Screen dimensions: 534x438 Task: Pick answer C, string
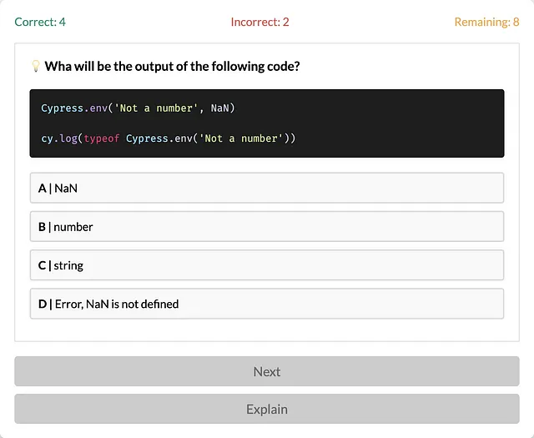click(267, 265)
